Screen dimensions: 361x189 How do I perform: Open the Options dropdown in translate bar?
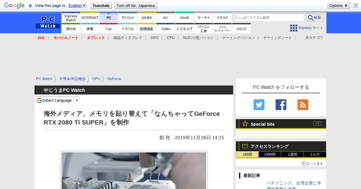(339, 5)
